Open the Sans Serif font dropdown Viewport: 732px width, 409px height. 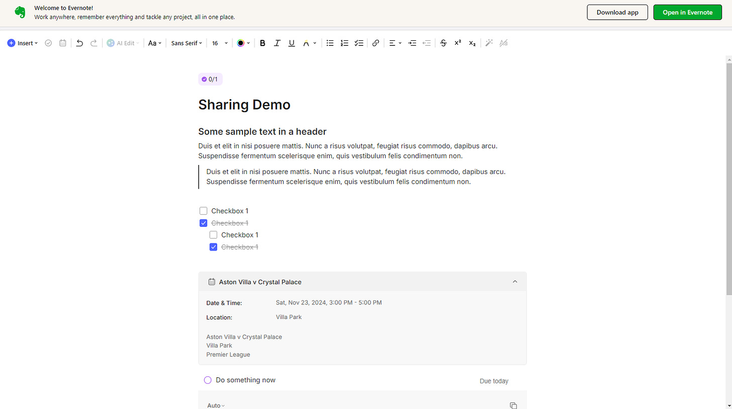(x=187, y=43)
